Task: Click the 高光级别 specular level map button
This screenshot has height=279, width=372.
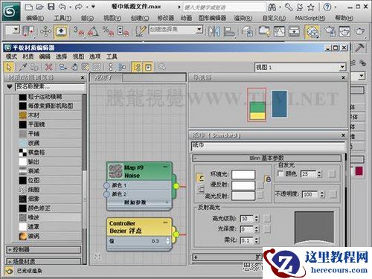Action: tap(267, 218)
